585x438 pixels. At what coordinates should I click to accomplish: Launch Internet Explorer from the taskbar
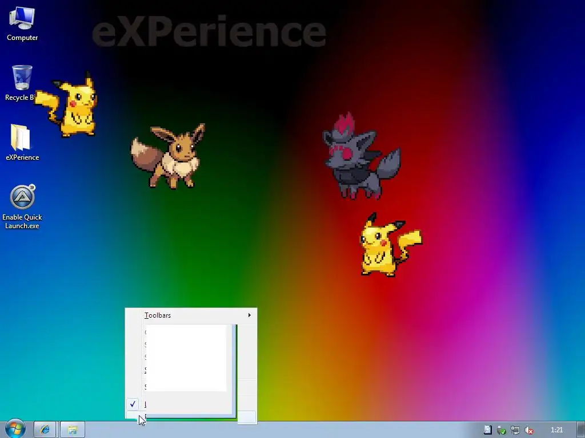tap(45, 430)
